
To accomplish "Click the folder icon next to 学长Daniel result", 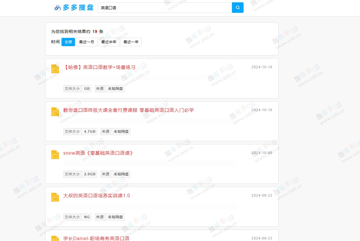I will 55,239.
